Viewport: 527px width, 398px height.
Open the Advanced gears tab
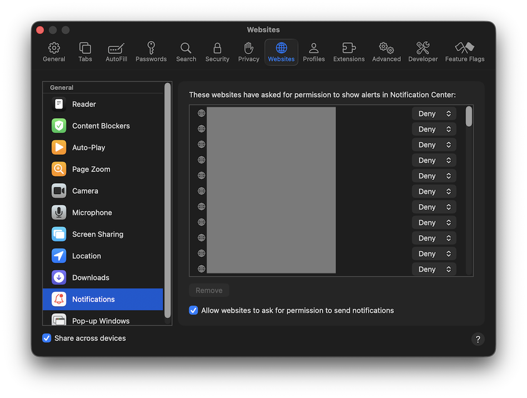coord(386,52)
